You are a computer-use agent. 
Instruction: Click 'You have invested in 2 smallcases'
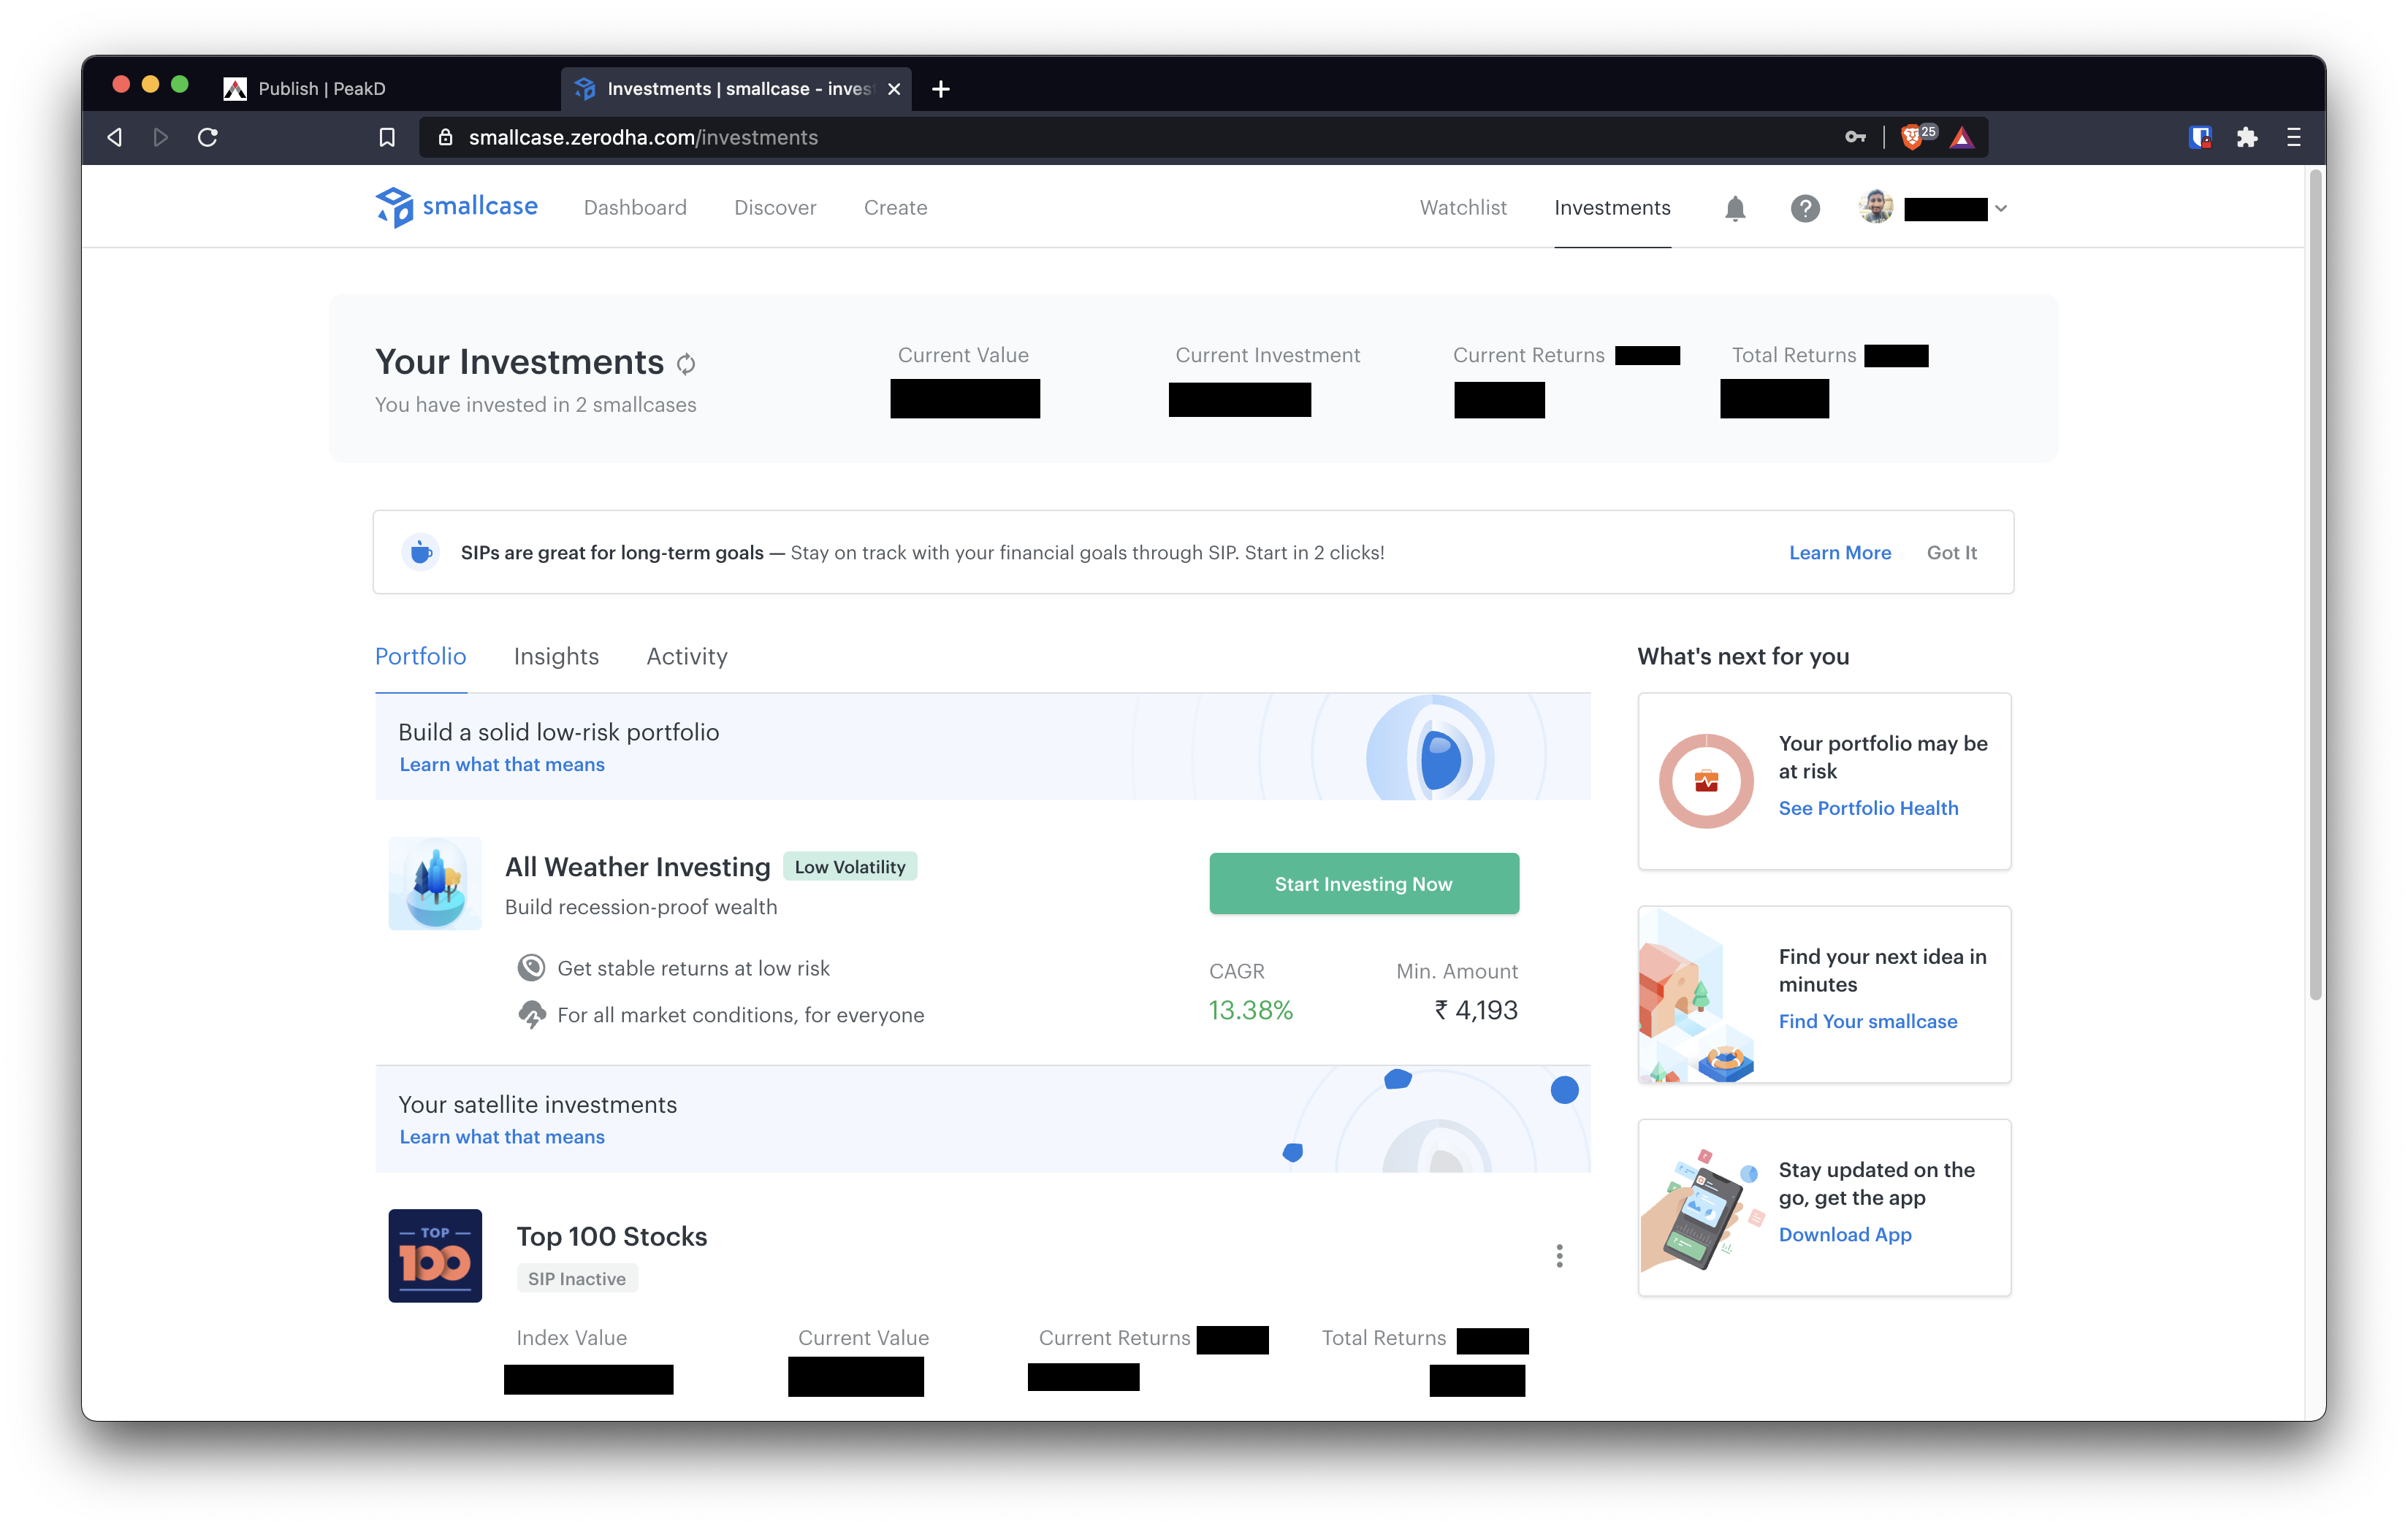coord(535,405)
